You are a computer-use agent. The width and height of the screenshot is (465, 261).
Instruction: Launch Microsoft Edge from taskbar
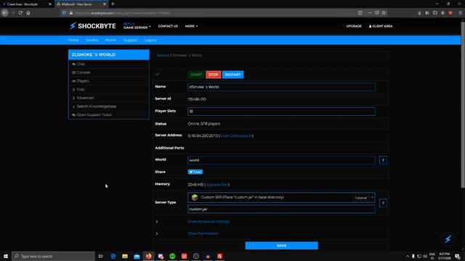[113, 256]
